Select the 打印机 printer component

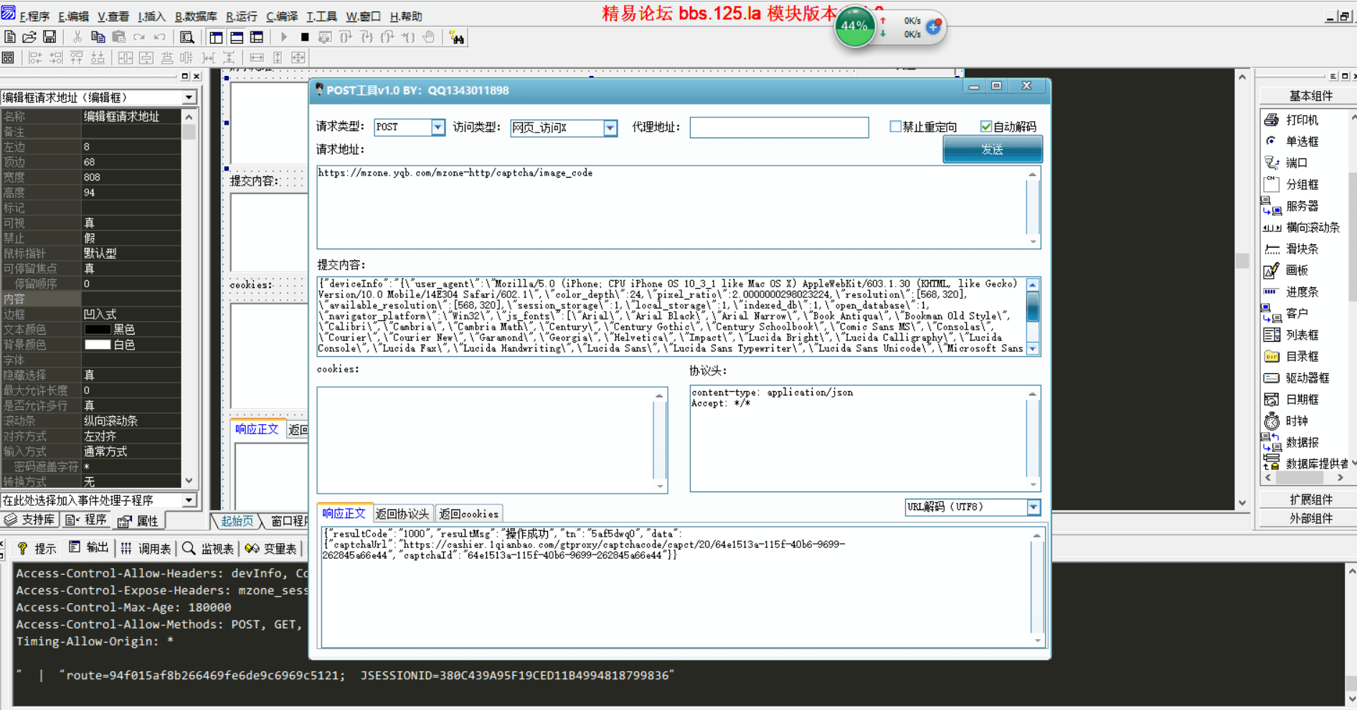coord(1300,120)
